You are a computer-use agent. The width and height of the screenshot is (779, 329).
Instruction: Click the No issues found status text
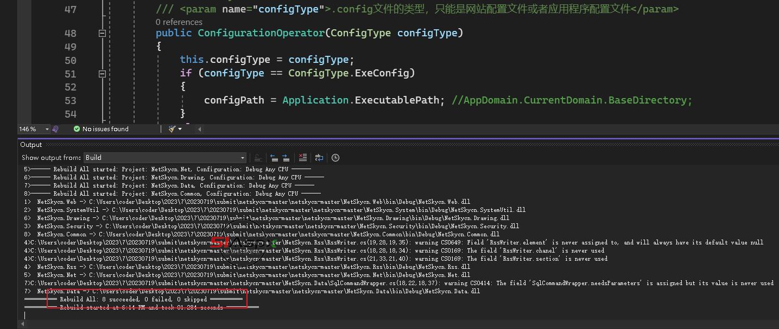click(x=105, y=129)
